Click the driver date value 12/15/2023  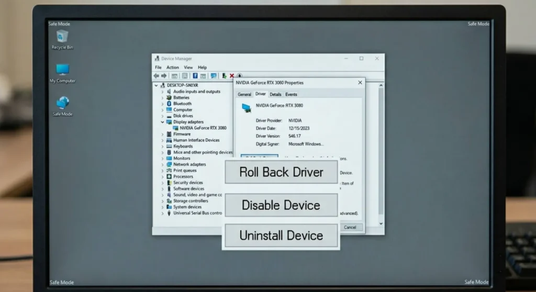299,128
